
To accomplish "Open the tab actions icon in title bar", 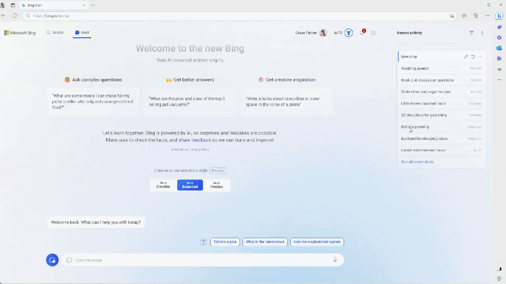I will [x=13, y=5].
